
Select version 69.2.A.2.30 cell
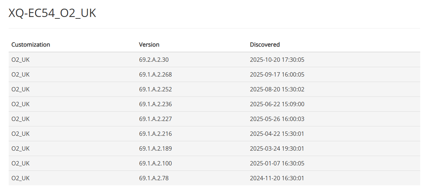[154, 60]
